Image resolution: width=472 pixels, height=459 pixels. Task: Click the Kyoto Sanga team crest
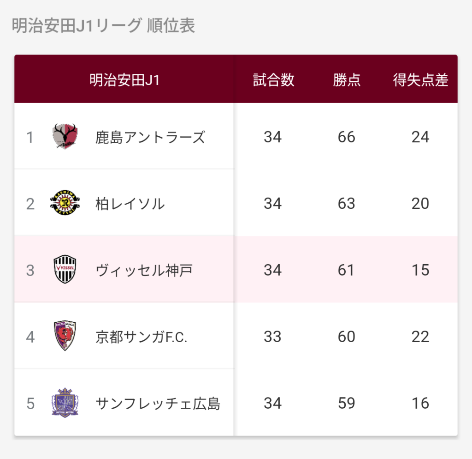(65, 336)
